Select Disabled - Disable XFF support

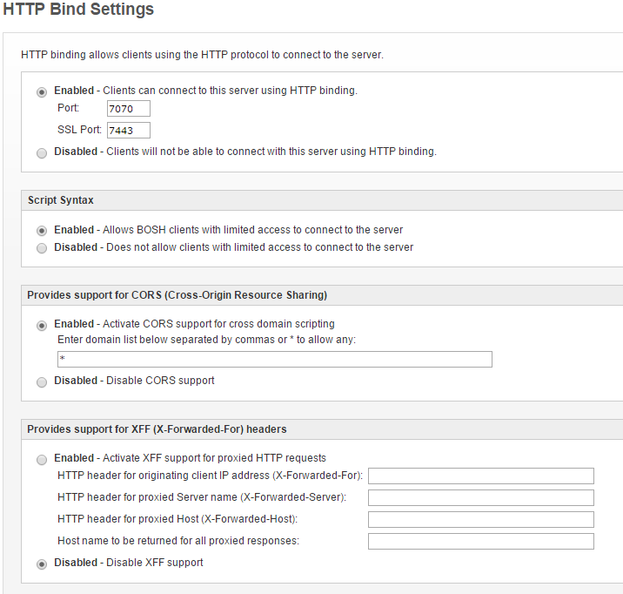click(x=42, y=564)
